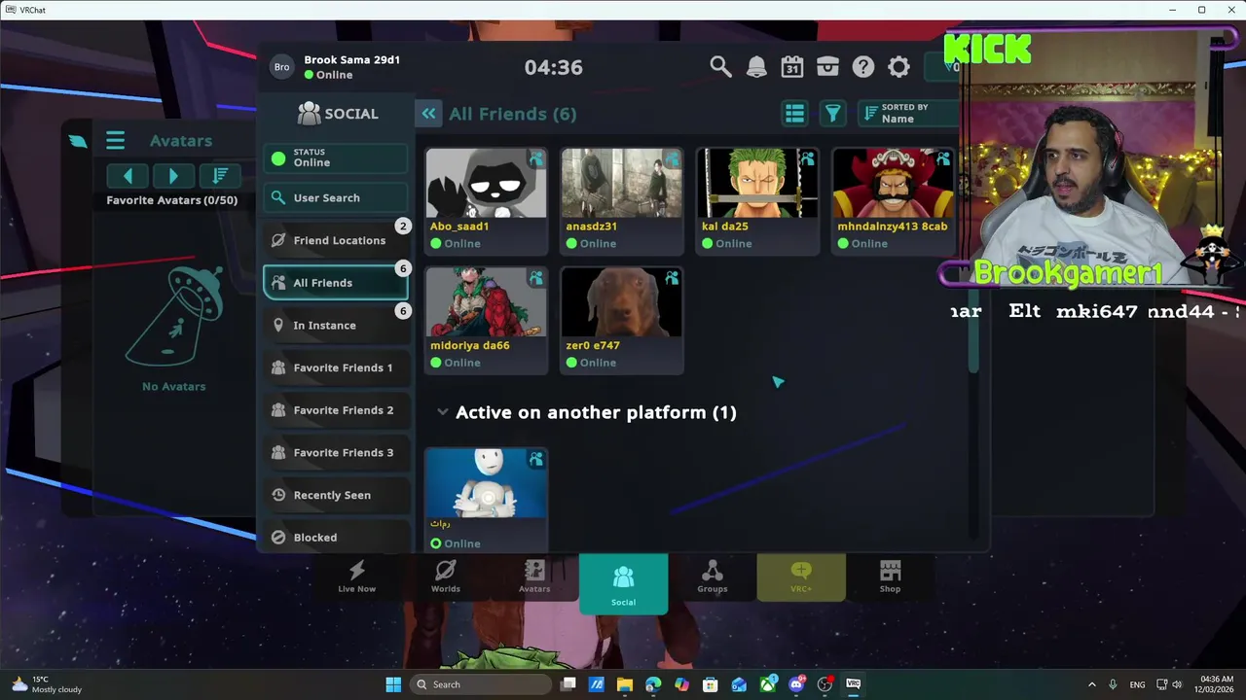This screenshot has height=700, width=1246.
Task: Click group icon on kal da25 card
Action: pos(808,158)
